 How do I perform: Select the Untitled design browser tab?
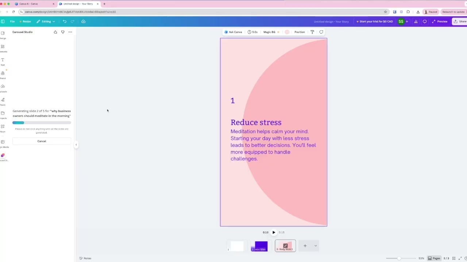click(x=78, y=4)
